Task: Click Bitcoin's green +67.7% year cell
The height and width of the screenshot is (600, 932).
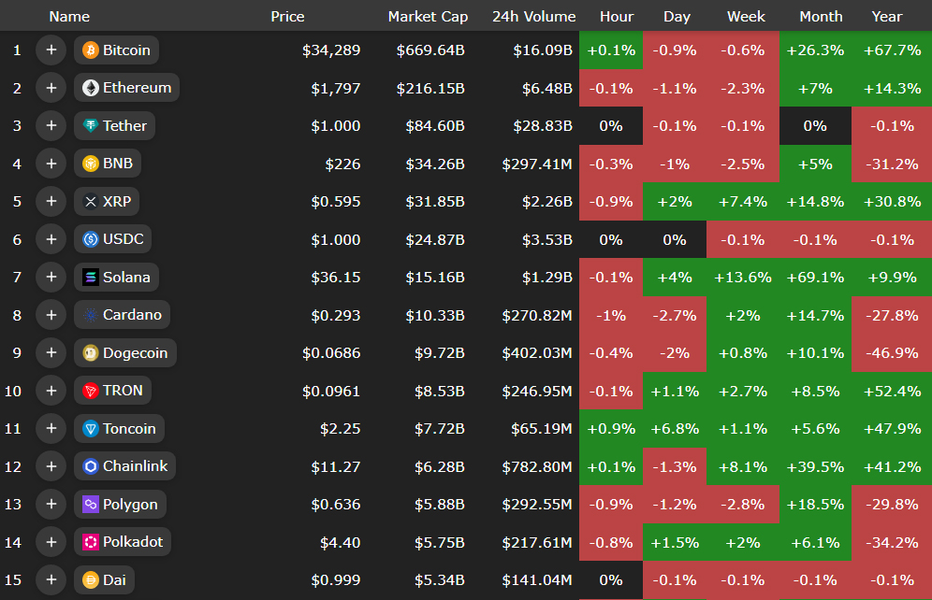Action: [x=892, y=50]
